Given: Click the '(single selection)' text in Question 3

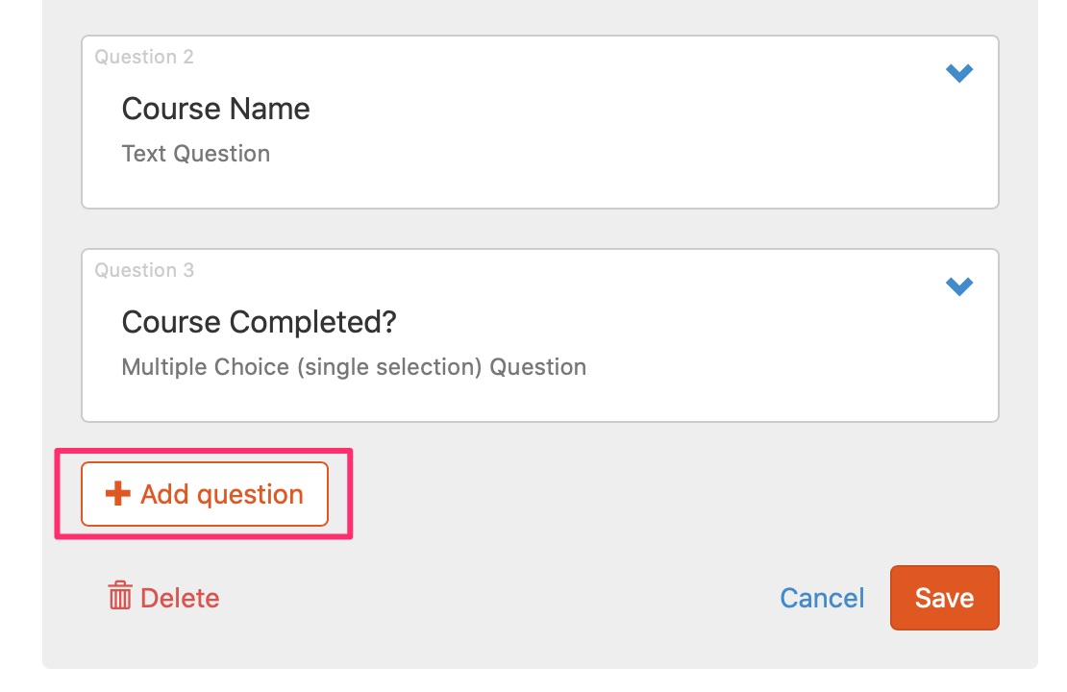Looking at the screenshot, I should (389, 367).
